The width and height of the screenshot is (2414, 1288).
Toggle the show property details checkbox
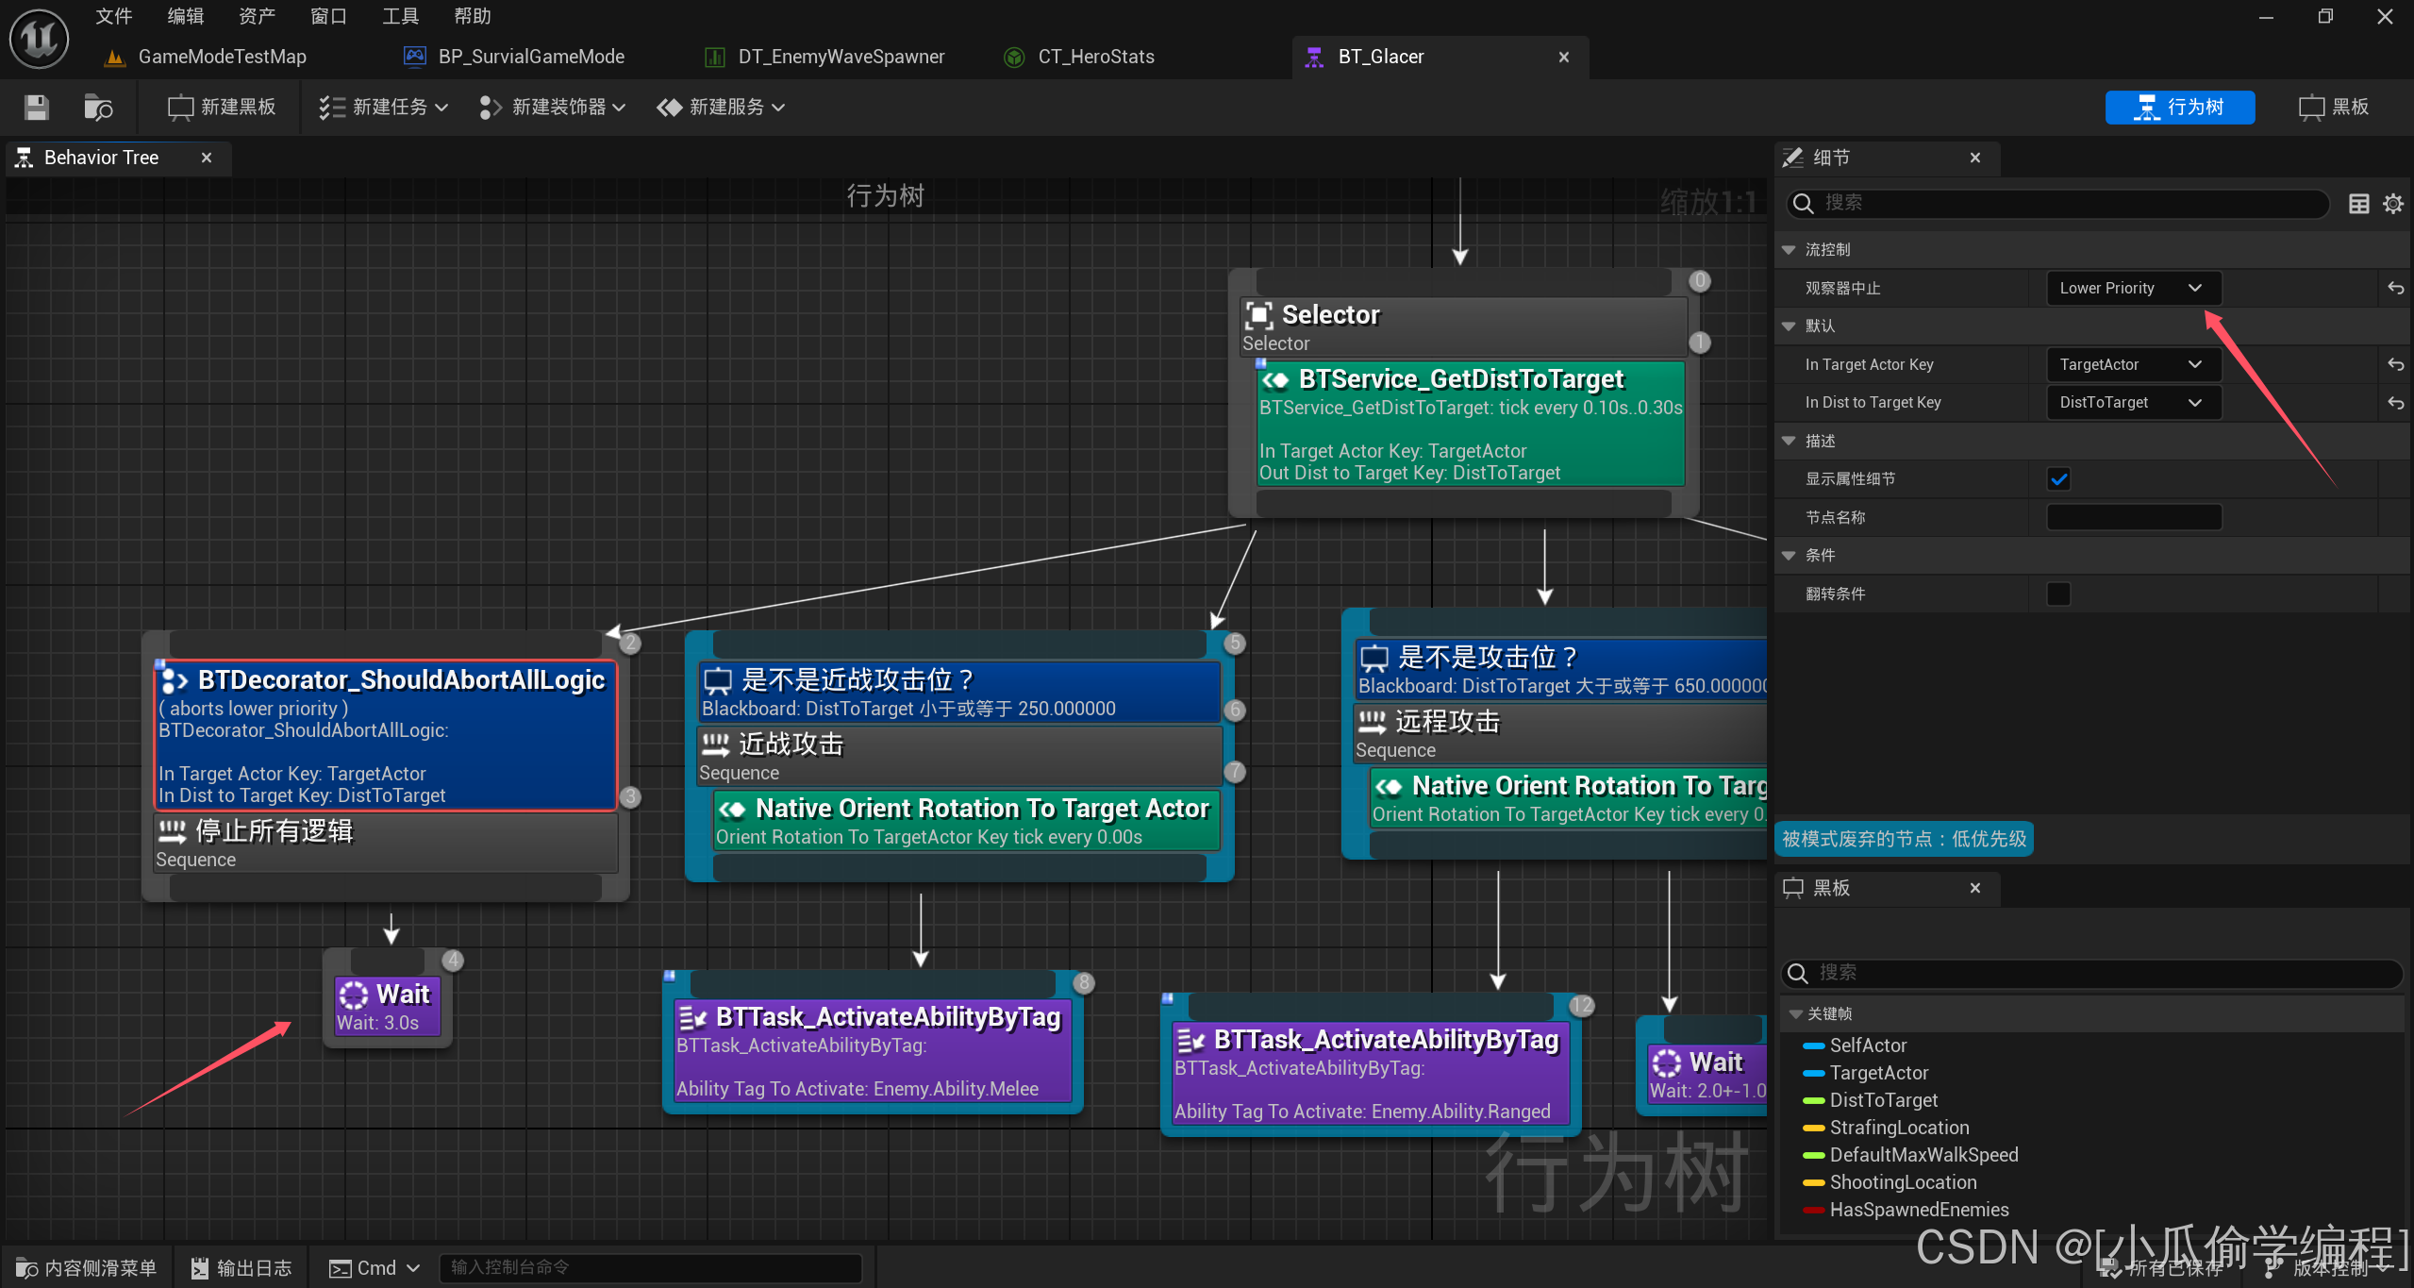[2058, 479]
